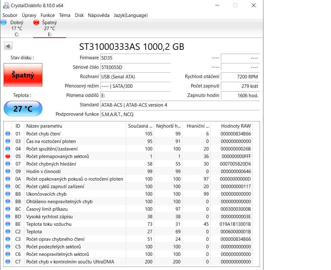Click the red status icon for drive E:

pyautogui.click(x=36, y=22)
